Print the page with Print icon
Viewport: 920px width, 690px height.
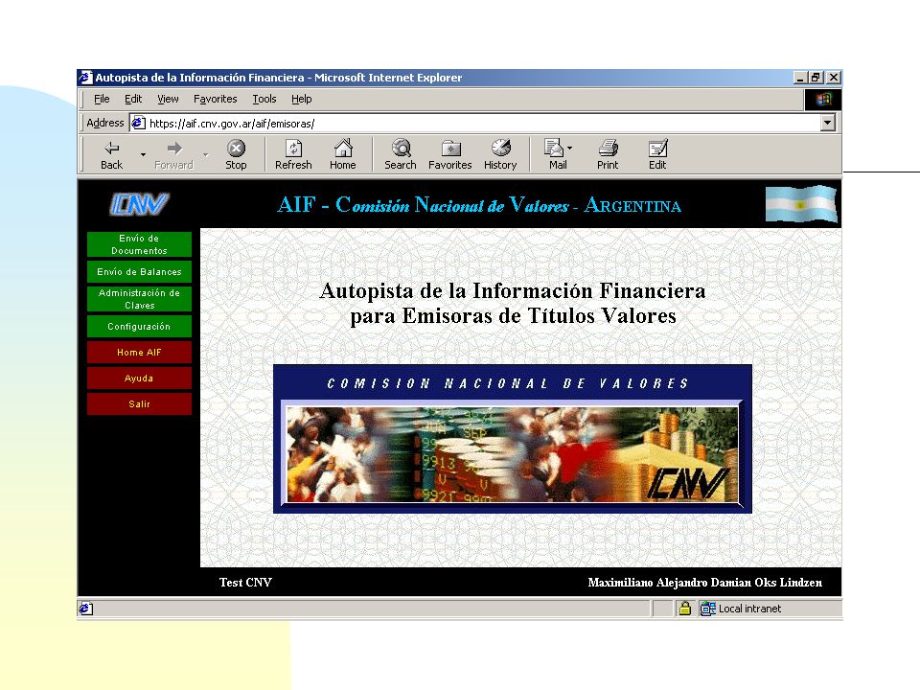click(608, 148)
